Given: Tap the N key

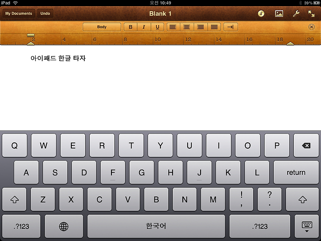Looking at the screenshot, I should pos(185,199).
